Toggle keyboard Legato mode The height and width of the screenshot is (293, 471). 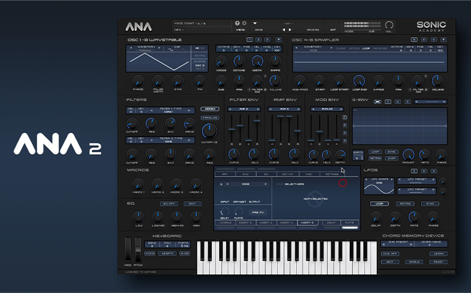(x=168, y=254)
